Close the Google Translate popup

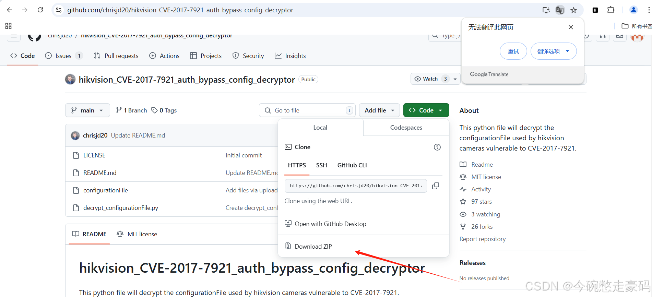pyautogui.click(x=571, y=27)
